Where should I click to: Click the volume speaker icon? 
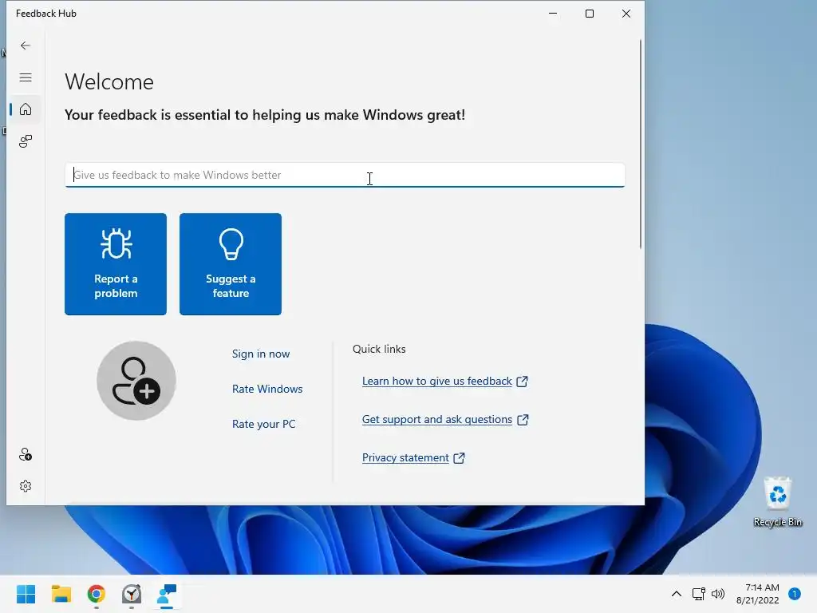tap(718, 594)
